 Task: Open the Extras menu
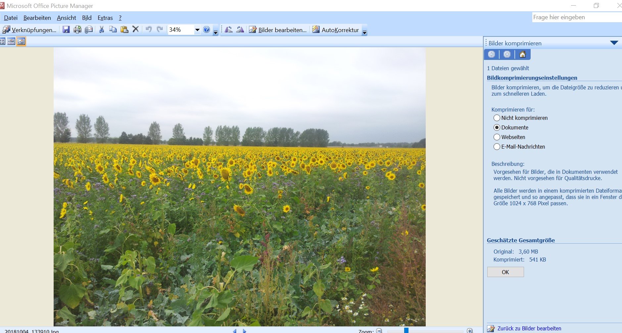click(105, 18)
